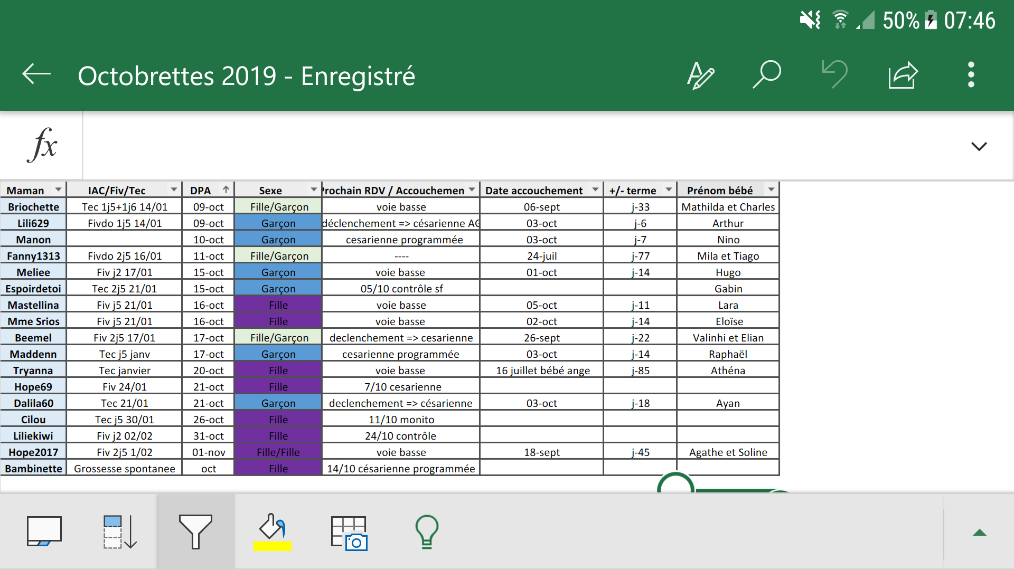Tap the back arrow to exit workbook

coord(36,74)
